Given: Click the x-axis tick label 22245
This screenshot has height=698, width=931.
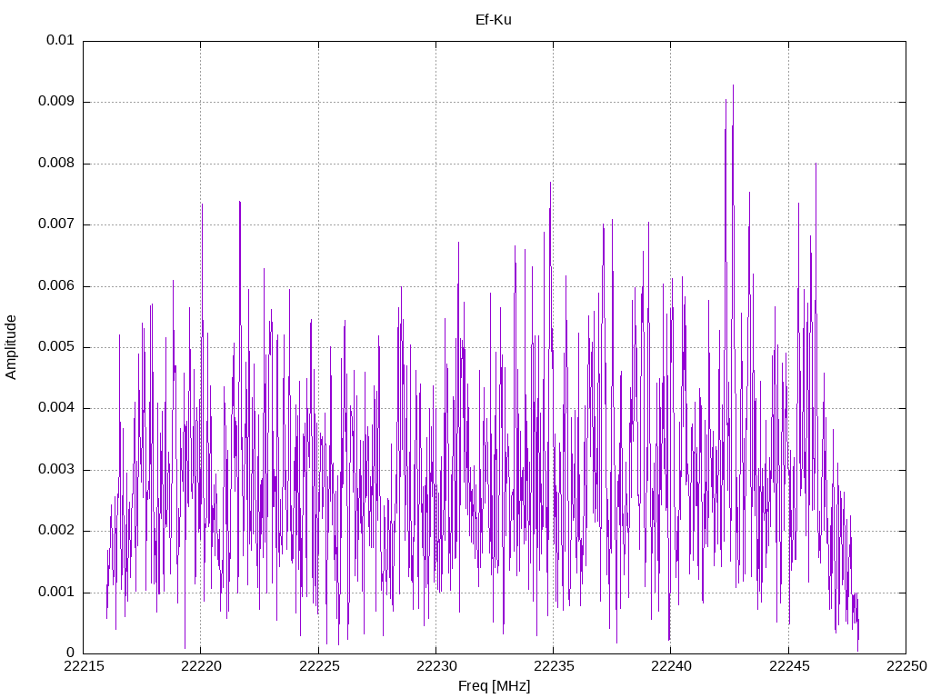Looking at the screenshot, I should (788, 666).
